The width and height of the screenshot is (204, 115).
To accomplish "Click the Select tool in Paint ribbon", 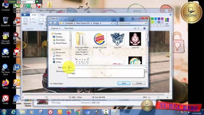I will [41, 21].
